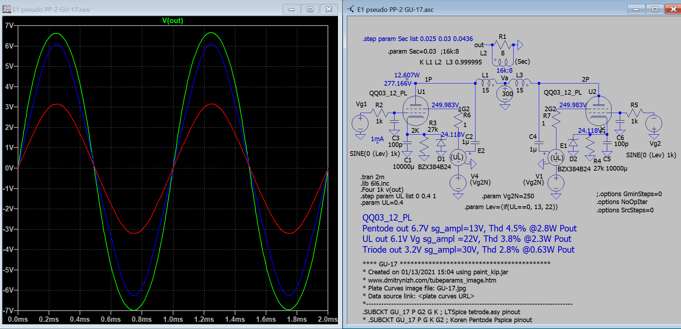Screen dimensions: 681x329
Task: Select the R5 1k resistor symbol
Action: click(634, 113)
